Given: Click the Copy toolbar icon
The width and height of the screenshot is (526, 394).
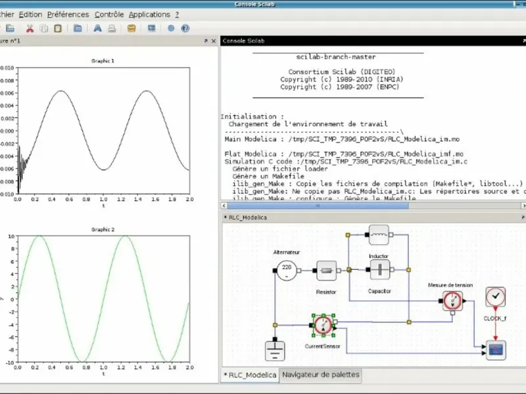Looking at the screenshot, I should (44, 28).
